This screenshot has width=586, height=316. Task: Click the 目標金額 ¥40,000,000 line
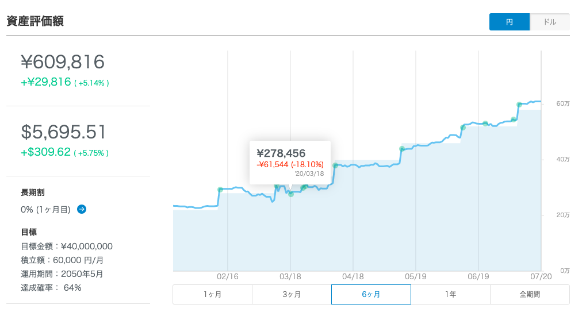[x=67, y=246]
